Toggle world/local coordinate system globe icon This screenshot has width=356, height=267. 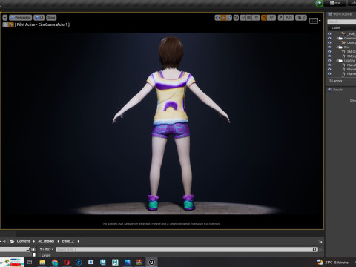(x=236, y=18)
